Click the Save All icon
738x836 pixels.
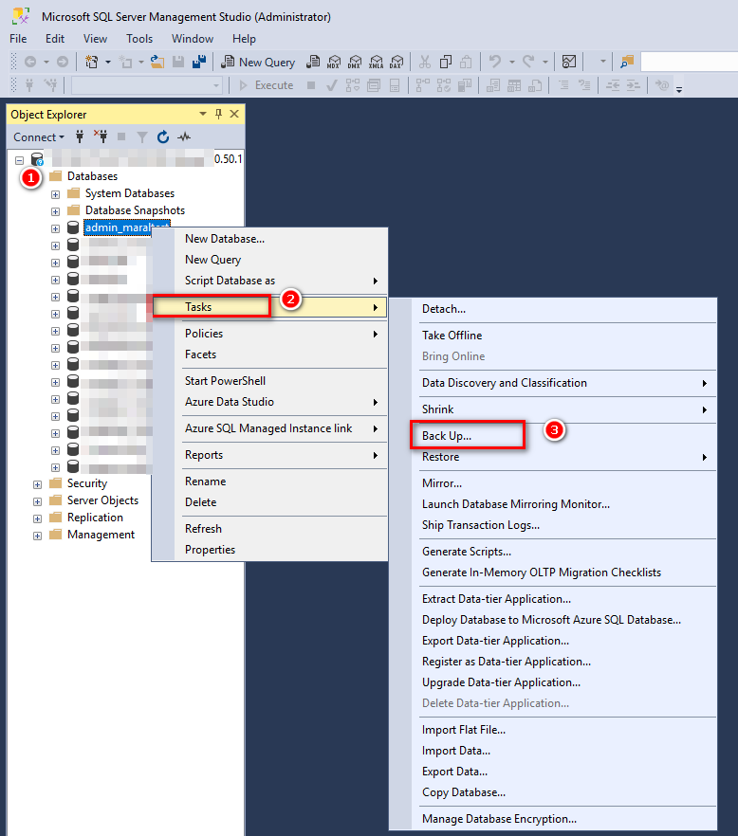point(199,63)
